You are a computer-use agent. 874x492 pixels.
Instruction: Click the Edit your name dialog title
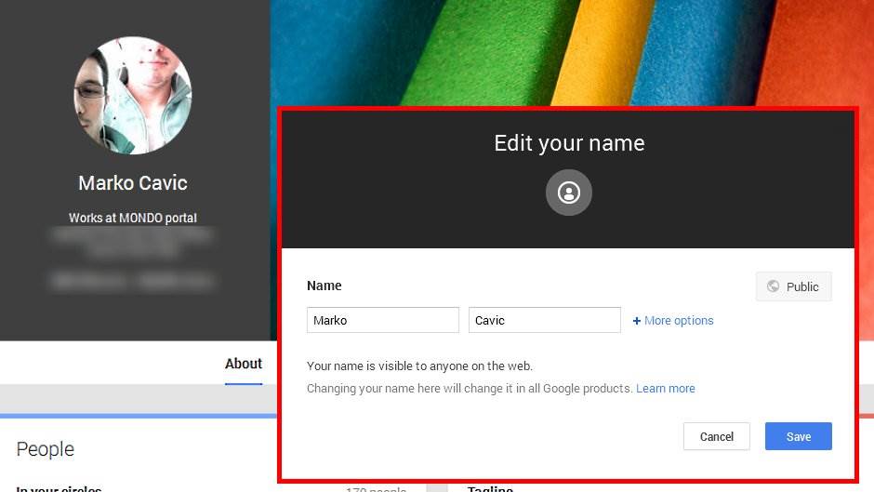pyautogui.click(x=569, y=143)
